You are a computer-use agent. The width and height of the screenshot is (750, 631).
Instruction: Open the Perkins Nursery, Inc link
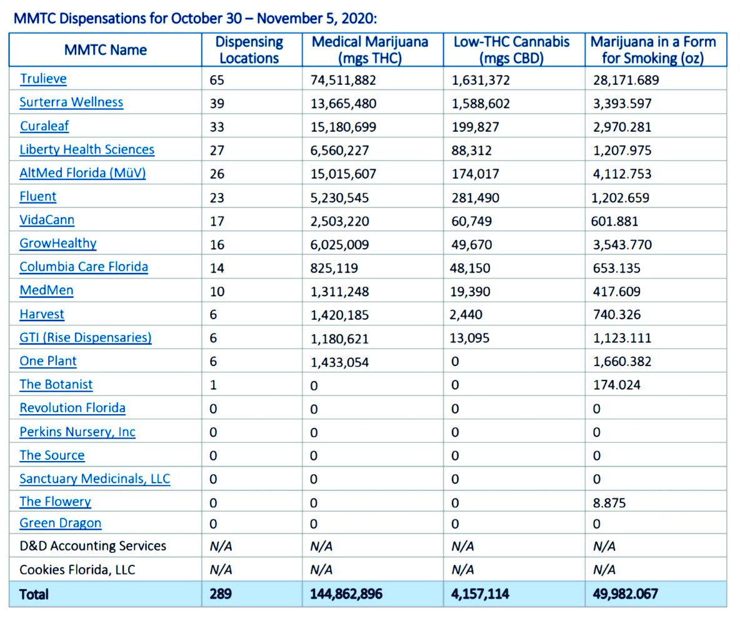point(77,432)
